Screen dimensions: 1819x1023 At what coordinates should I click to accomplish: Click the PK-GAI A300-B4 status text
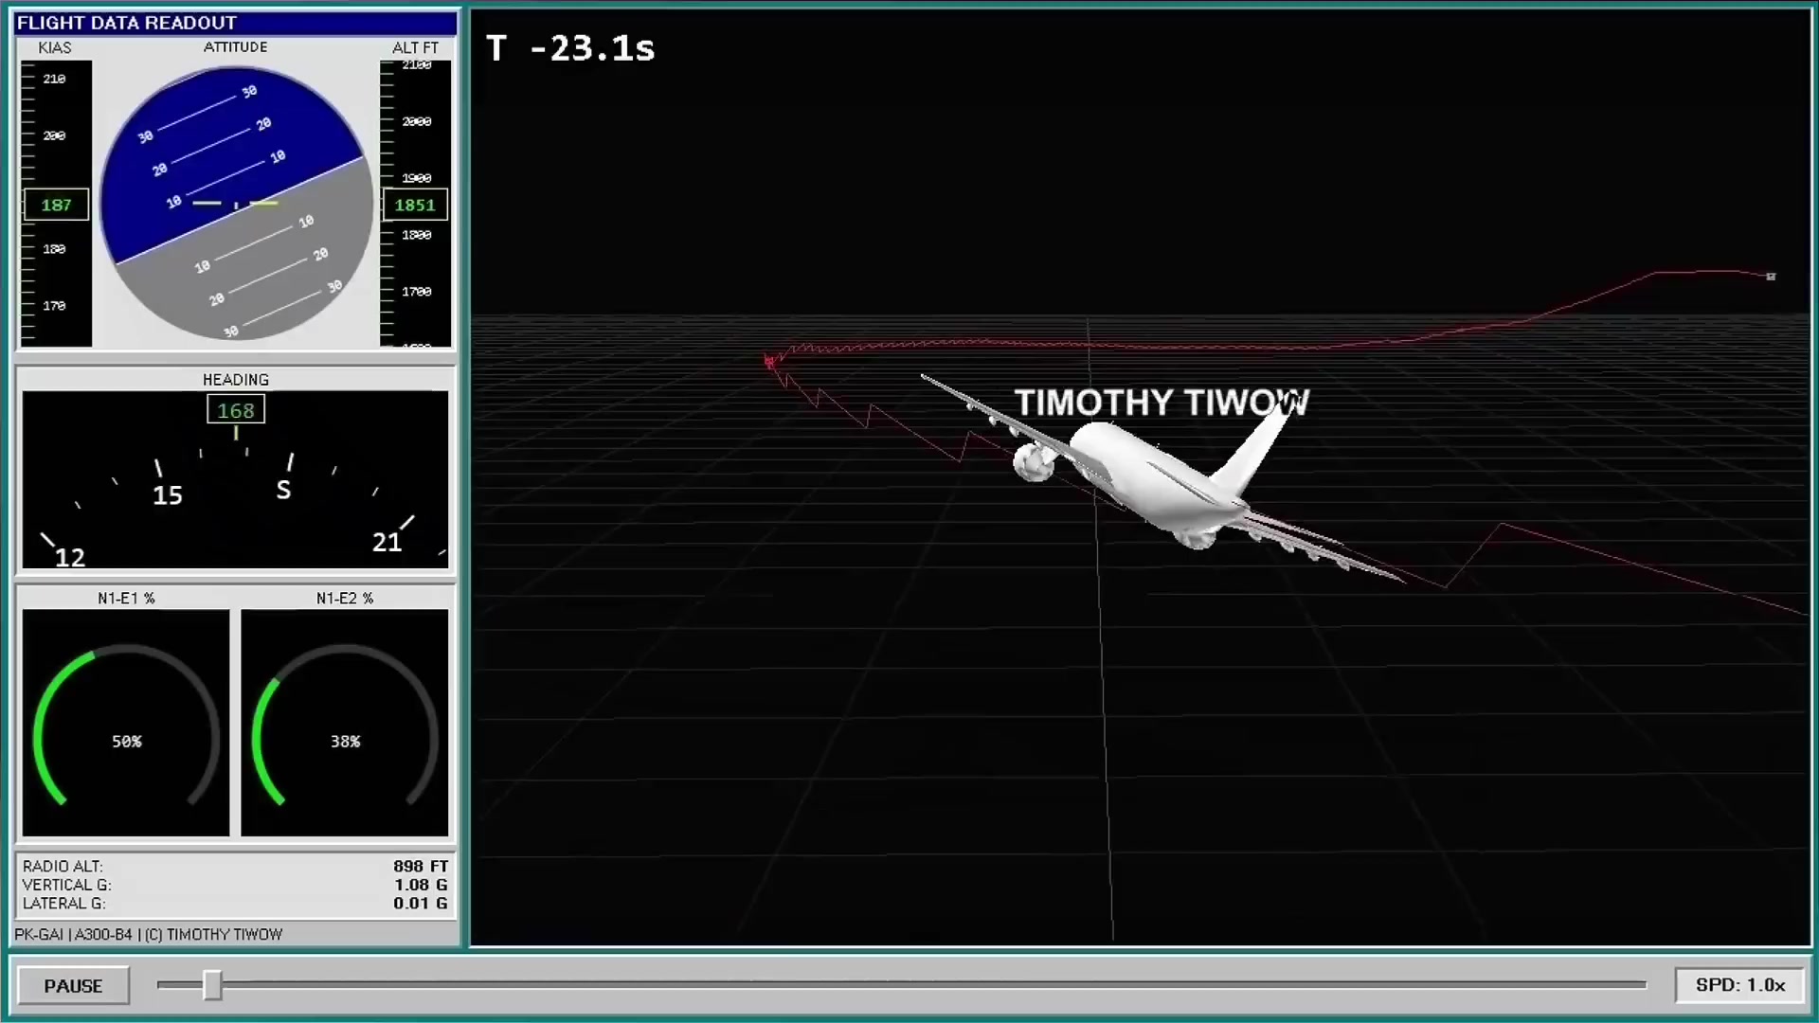tap(149, 935)
